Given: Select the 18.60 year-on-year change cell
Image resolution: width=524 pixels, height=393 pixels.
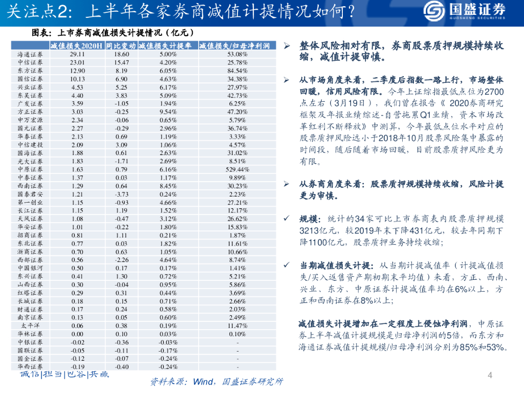Looking at the screenshot, I should pyautogui.click(x=121, y=54).
